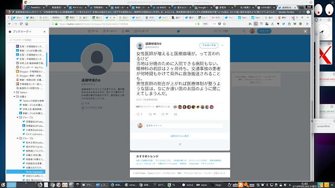Click the Twitter bird extension icon in toolbar

tap(284, 24)
